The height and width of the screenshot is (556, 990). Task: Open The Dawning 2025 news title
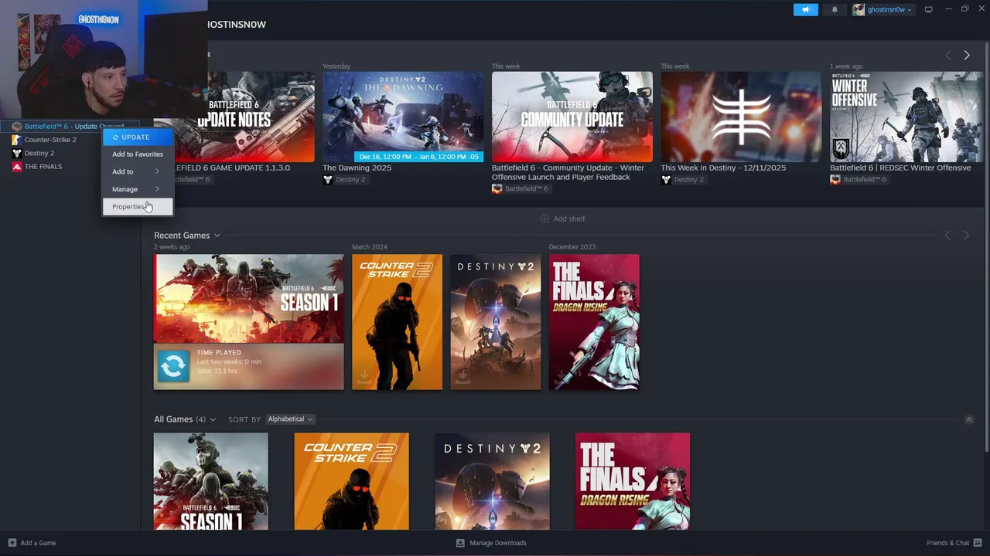coord(357,168)
